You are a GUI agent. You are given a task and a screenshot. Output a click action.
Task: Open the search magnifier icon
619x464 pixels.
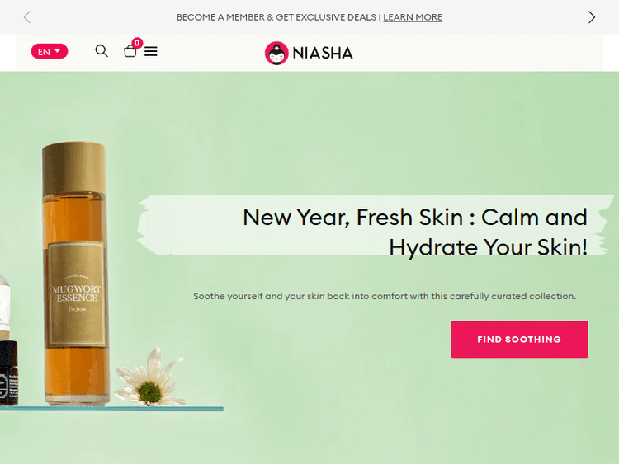102,51
